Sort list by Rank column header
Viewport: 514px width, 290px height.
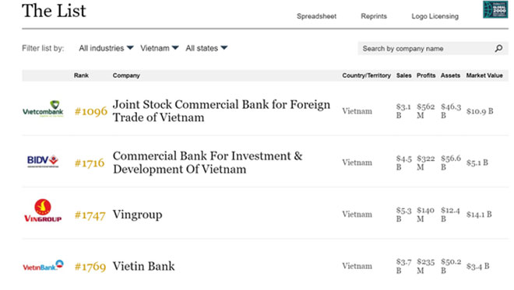click(81, 75)
